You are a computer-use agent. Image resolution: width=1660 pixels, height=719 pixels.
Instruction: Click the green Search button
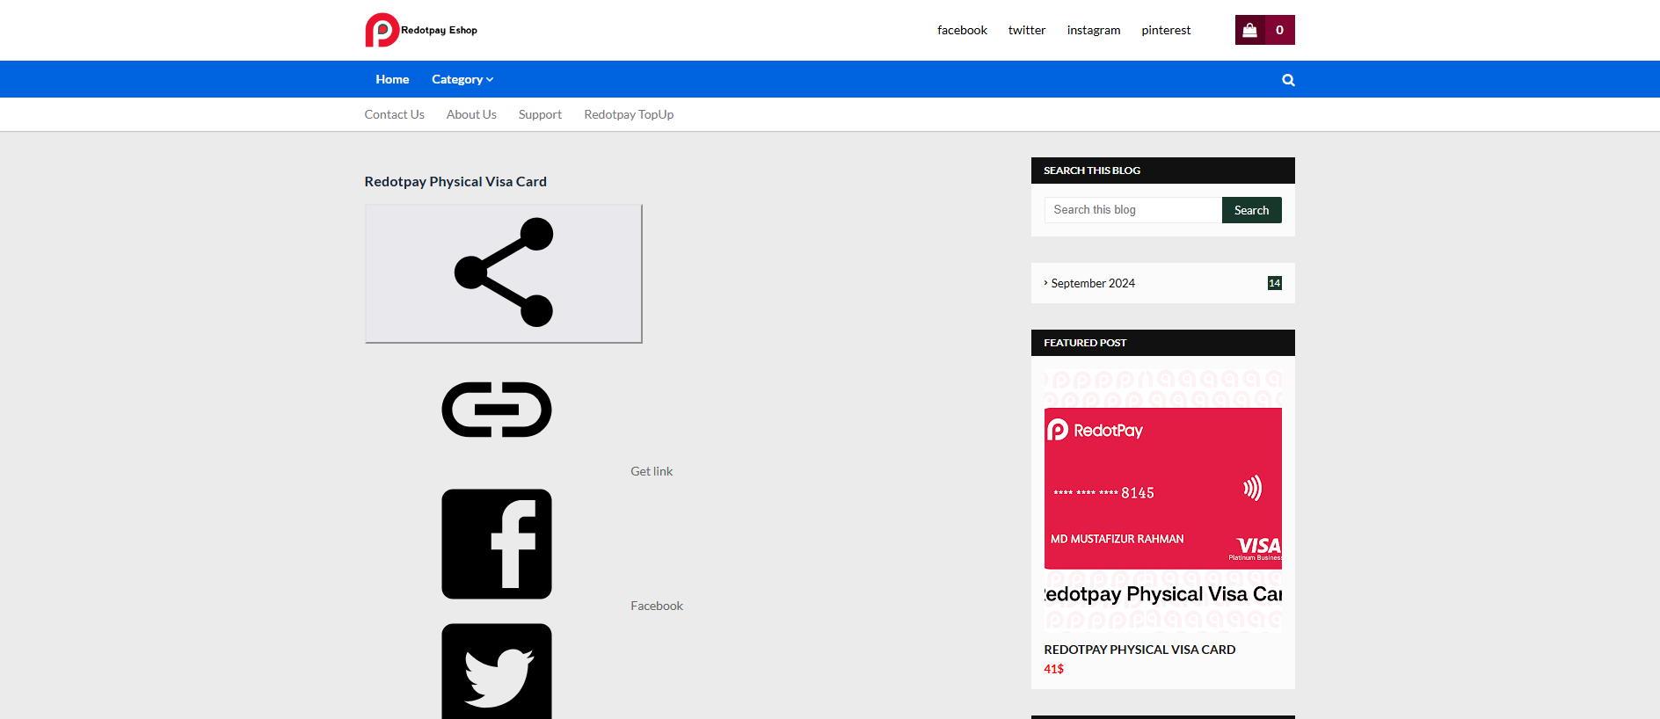pos(1251,210)
